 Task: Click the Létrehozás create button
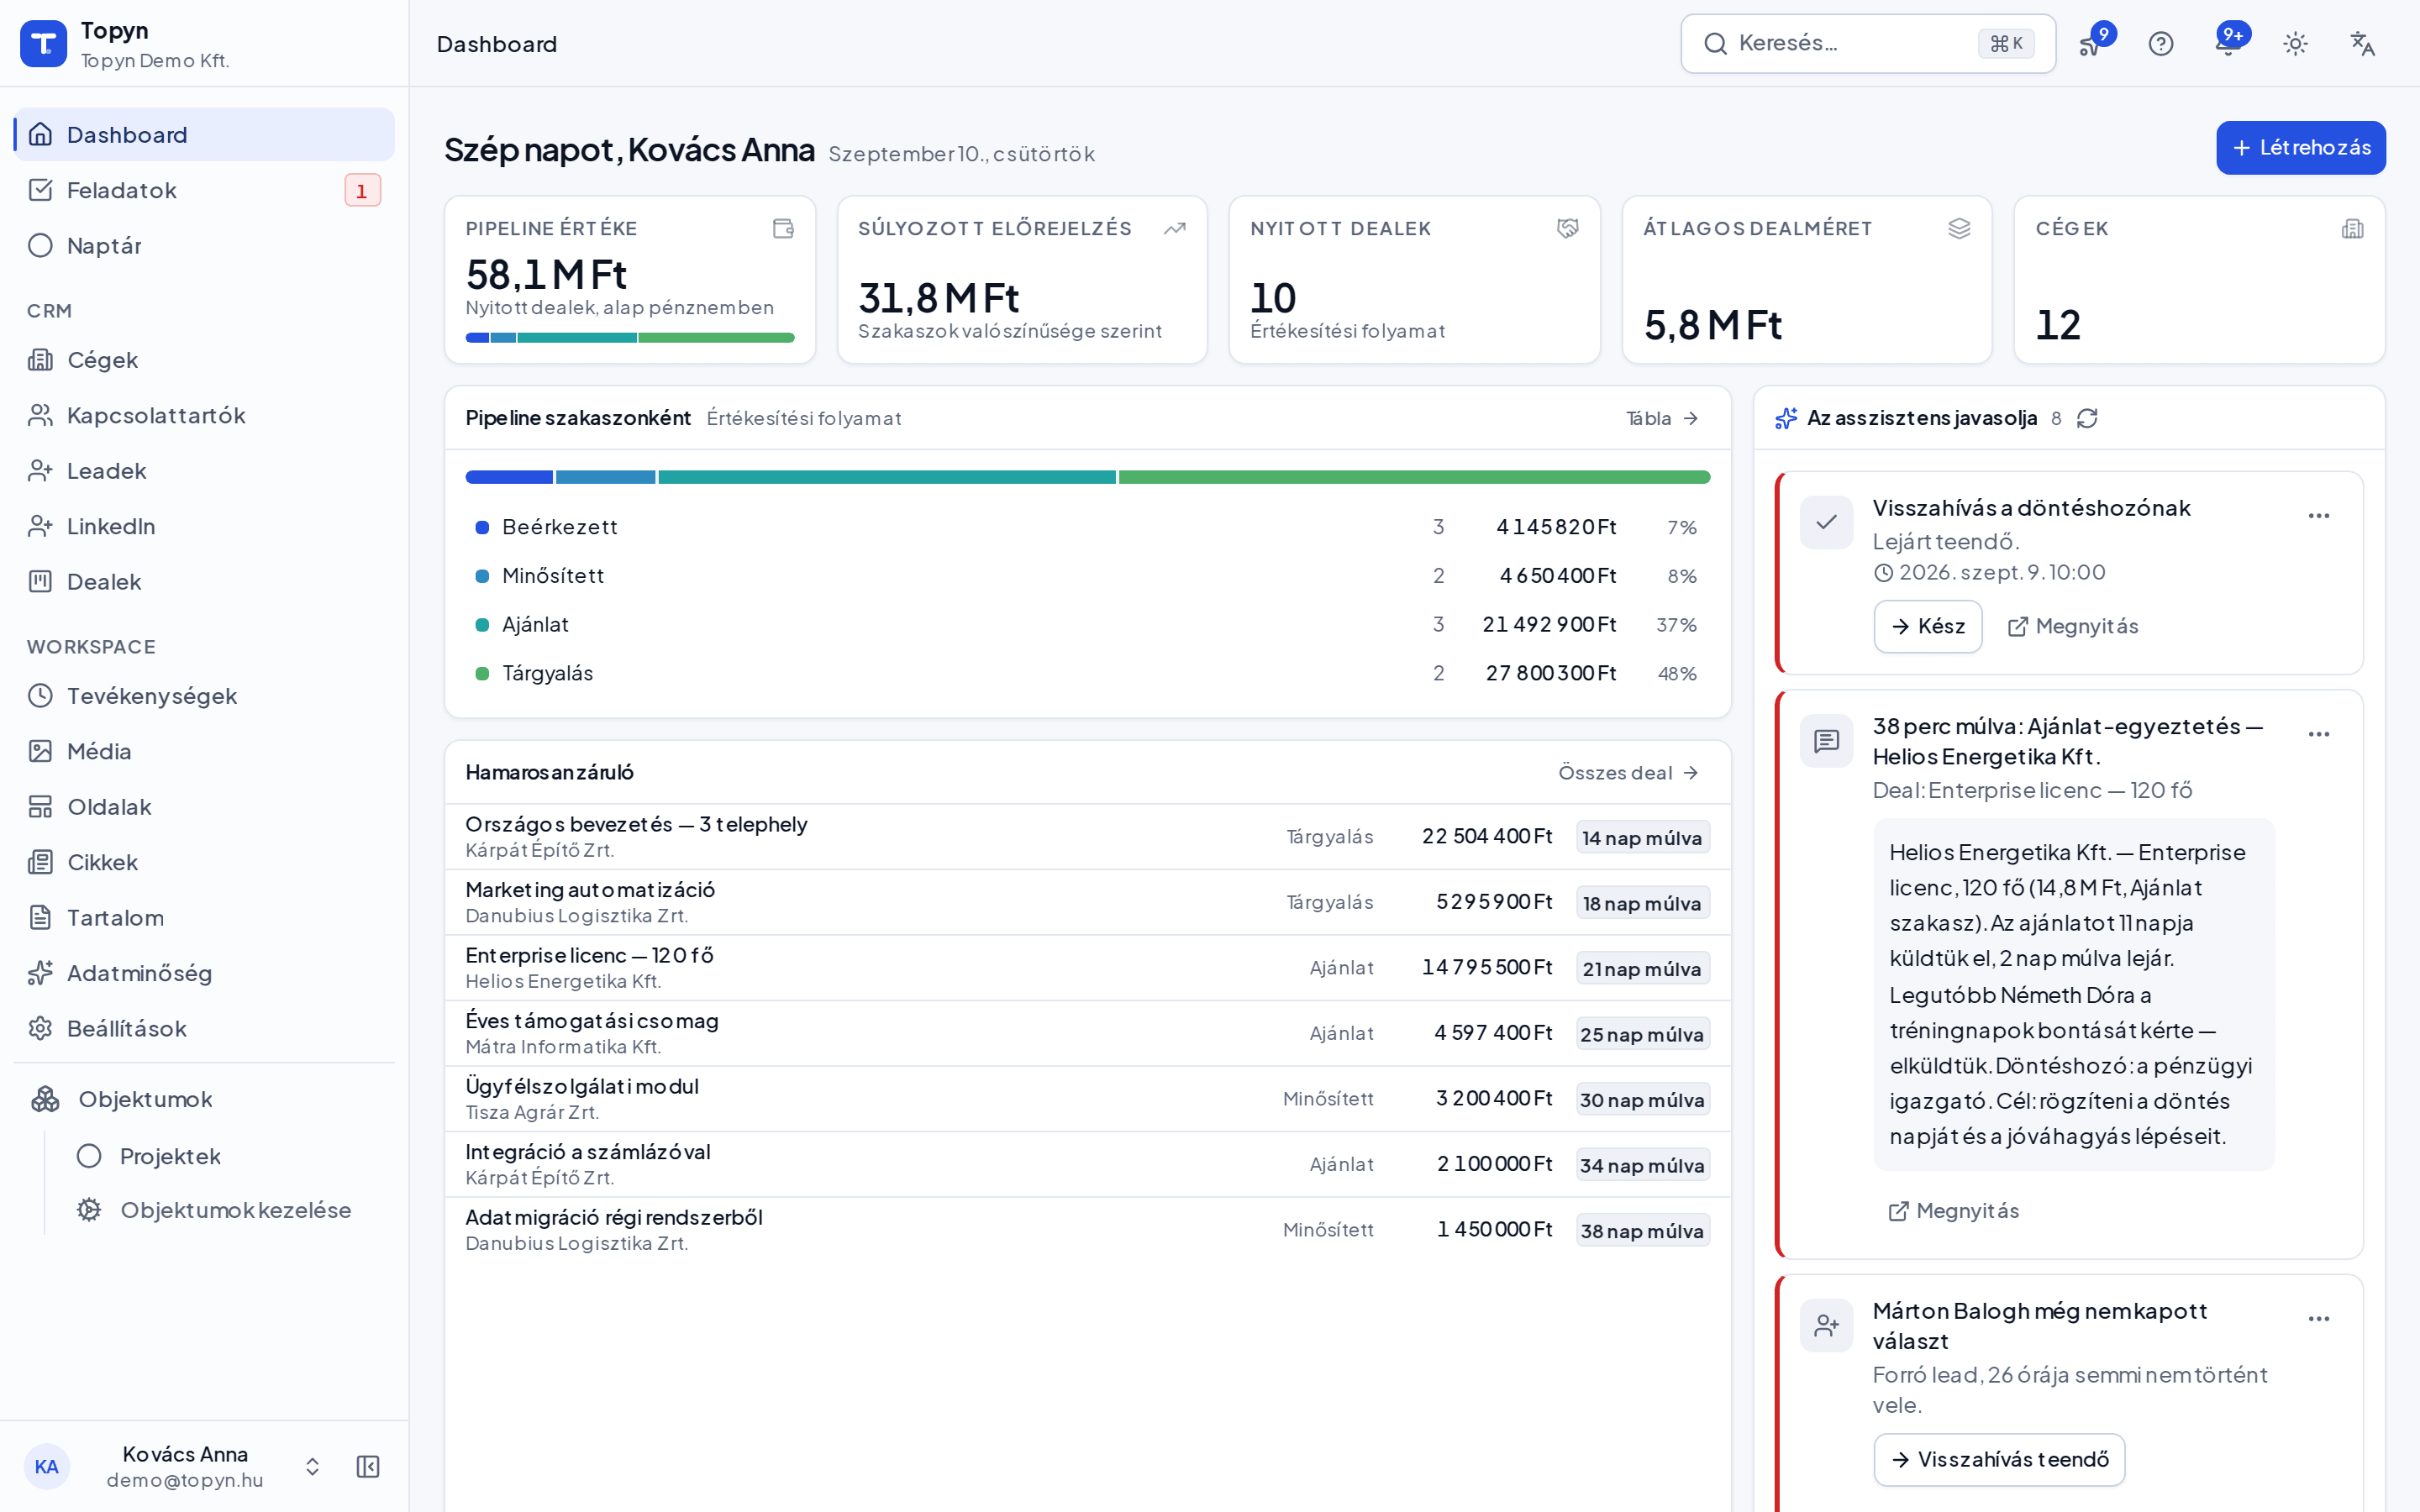pyautogui.click(x=2301, y=148)
